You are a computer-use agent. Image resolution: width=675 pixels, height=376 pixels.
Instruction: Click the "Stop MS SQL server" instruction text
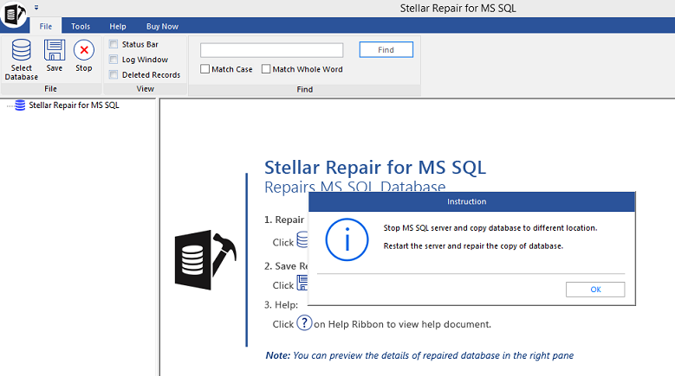click(490, 228)
